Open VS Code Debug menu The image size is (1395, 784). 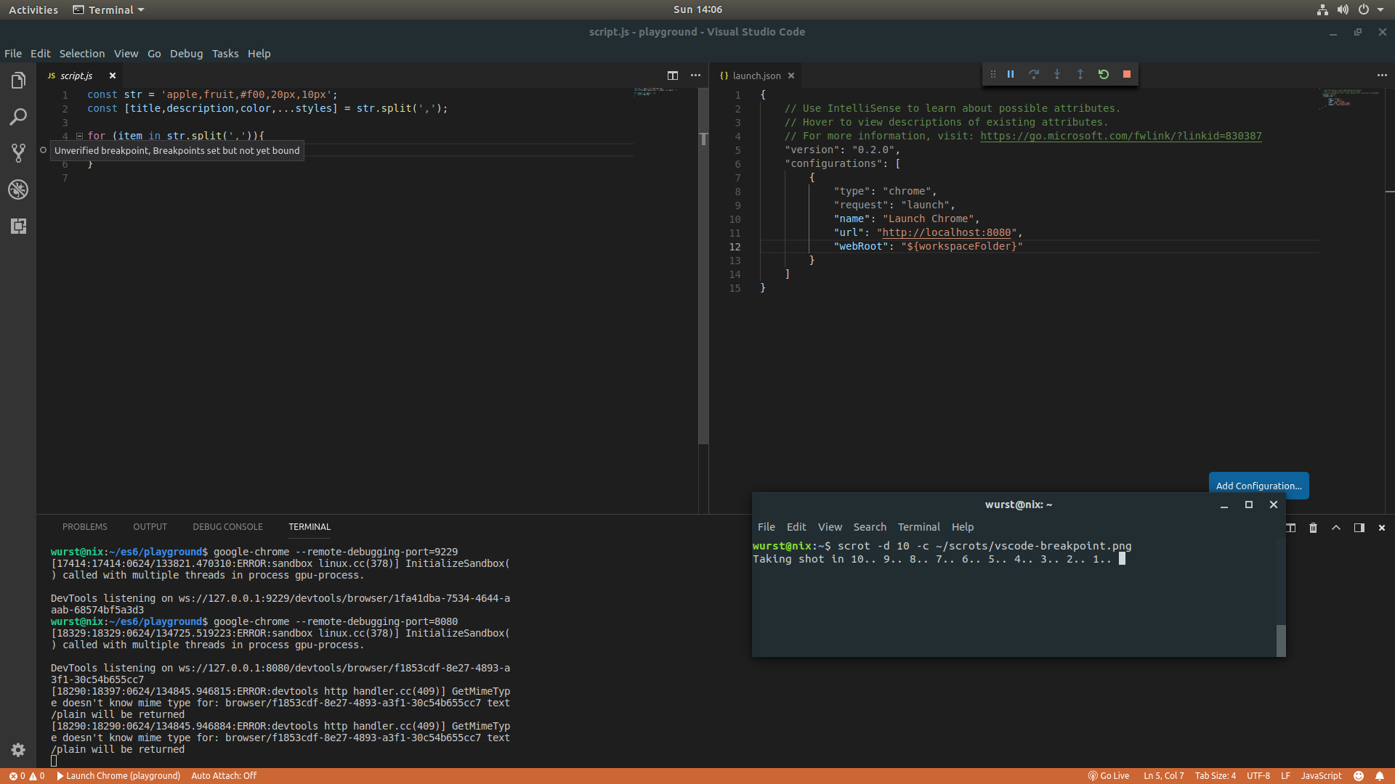[186, 54]
